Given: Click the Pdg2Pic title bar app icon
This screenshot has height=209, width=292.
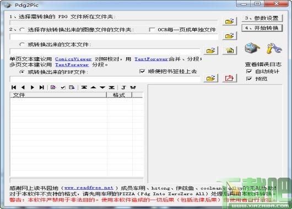Looking at the screenshot, I should coord(8,4).
